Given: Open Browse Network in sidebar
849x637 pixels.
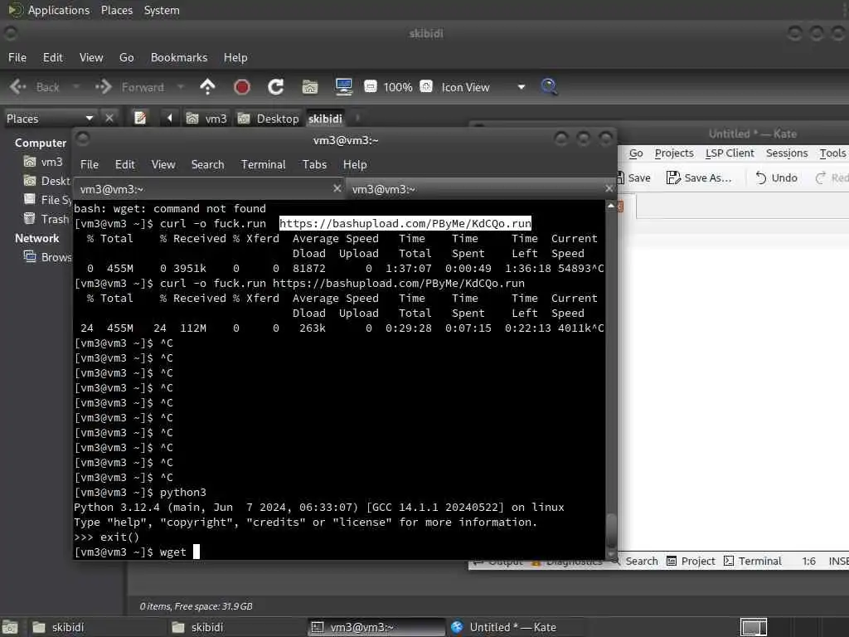Looking at the screenshot, I should (x=47, y=257).
